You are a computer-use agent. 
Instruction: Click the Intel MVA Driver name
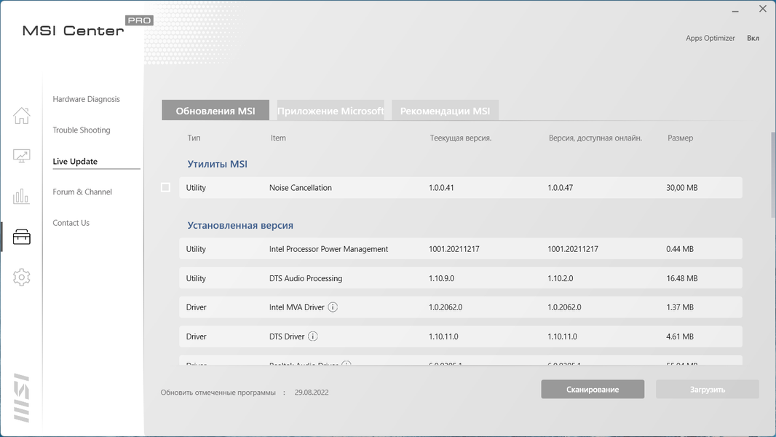click(x=296, y=307)
